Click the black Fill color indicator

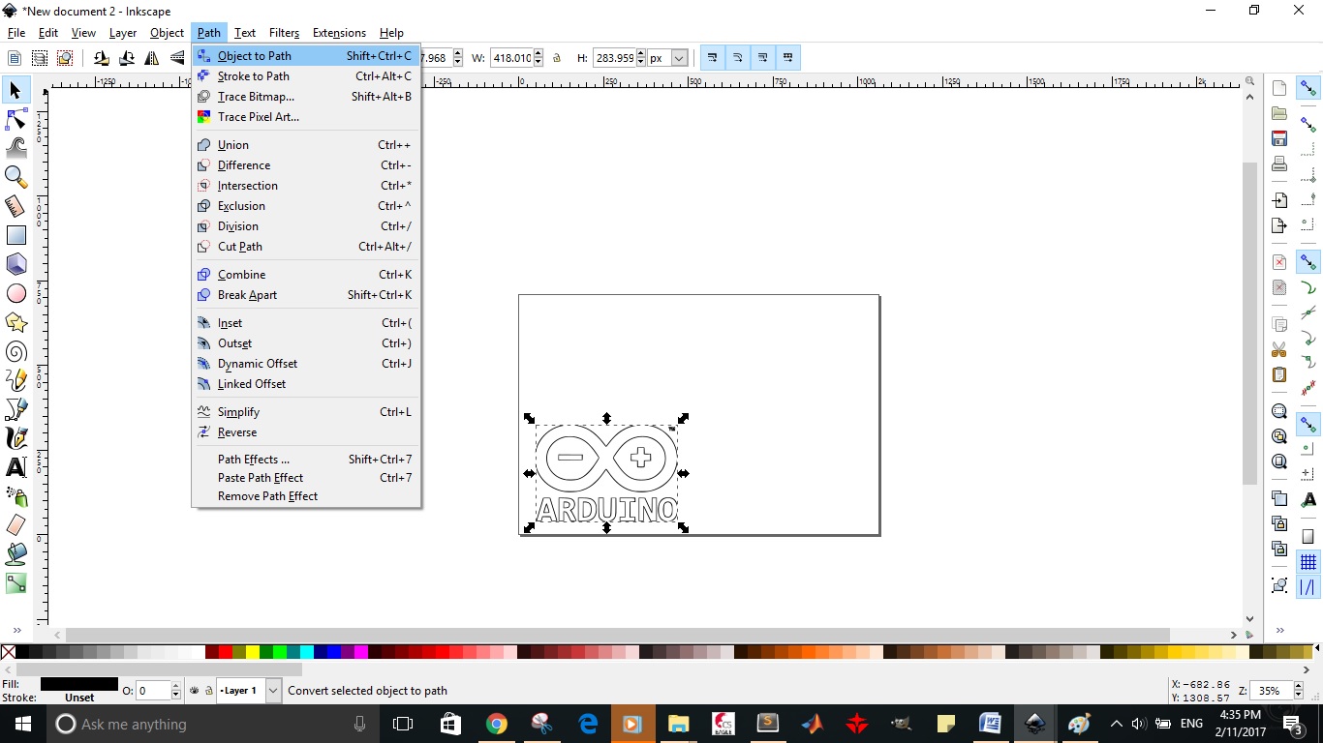tap(79, 684)
